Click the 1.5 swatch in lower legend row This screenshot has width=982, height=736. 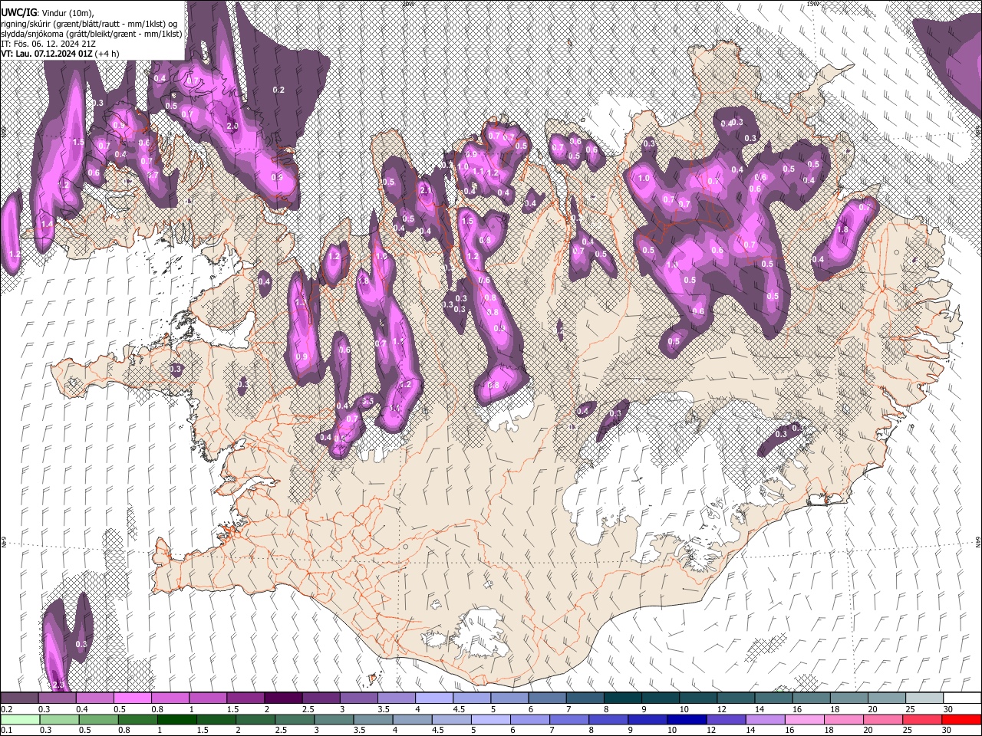pos(216,719)
